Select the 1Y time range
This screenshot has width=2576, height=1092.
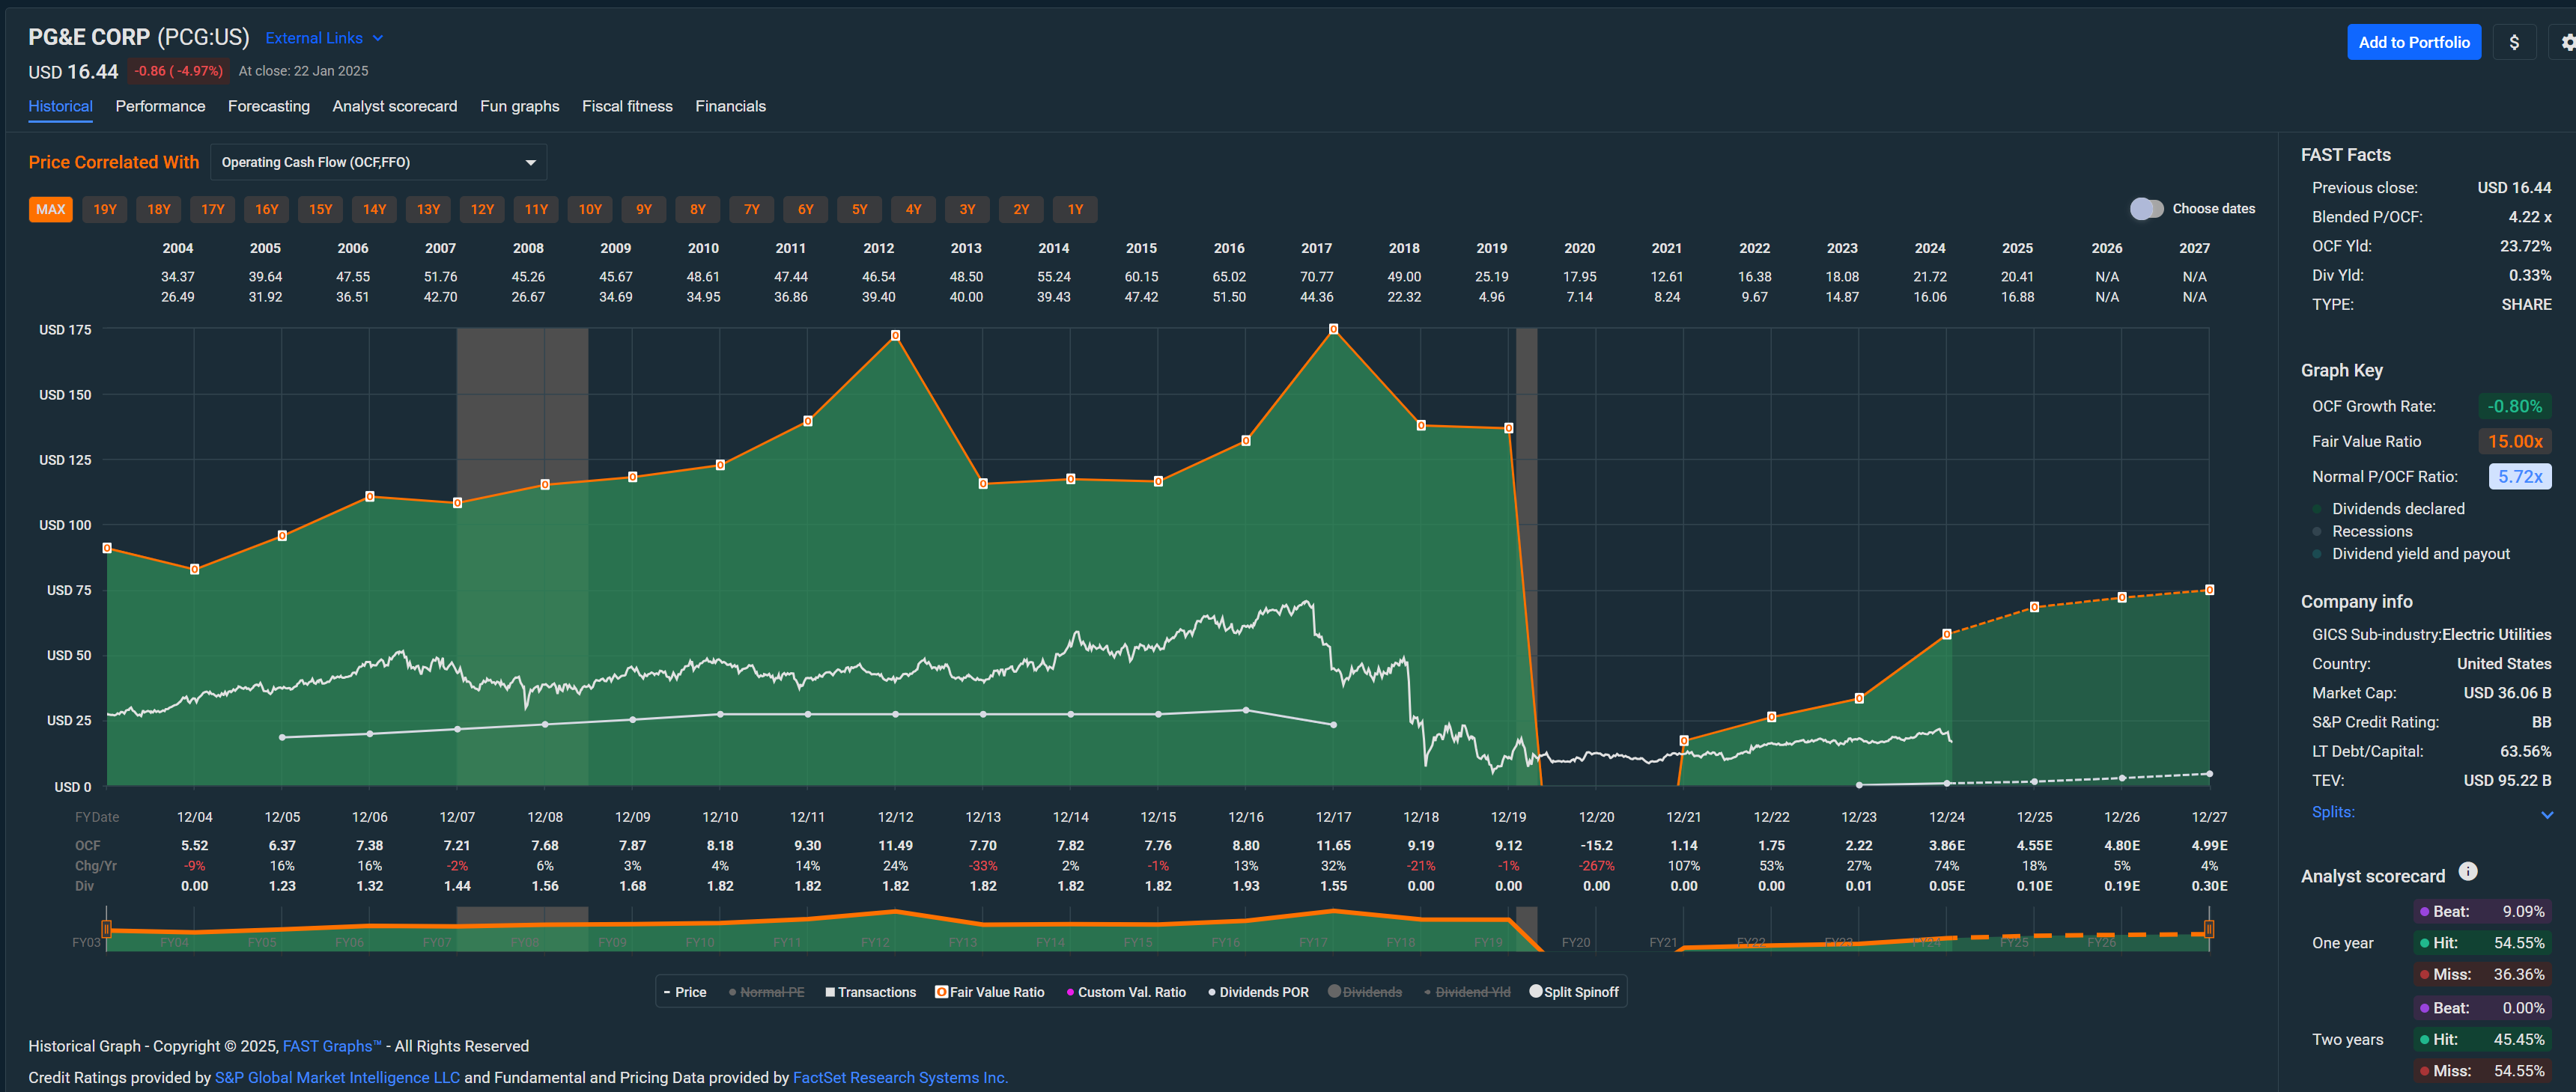(x=1075, y=209)
